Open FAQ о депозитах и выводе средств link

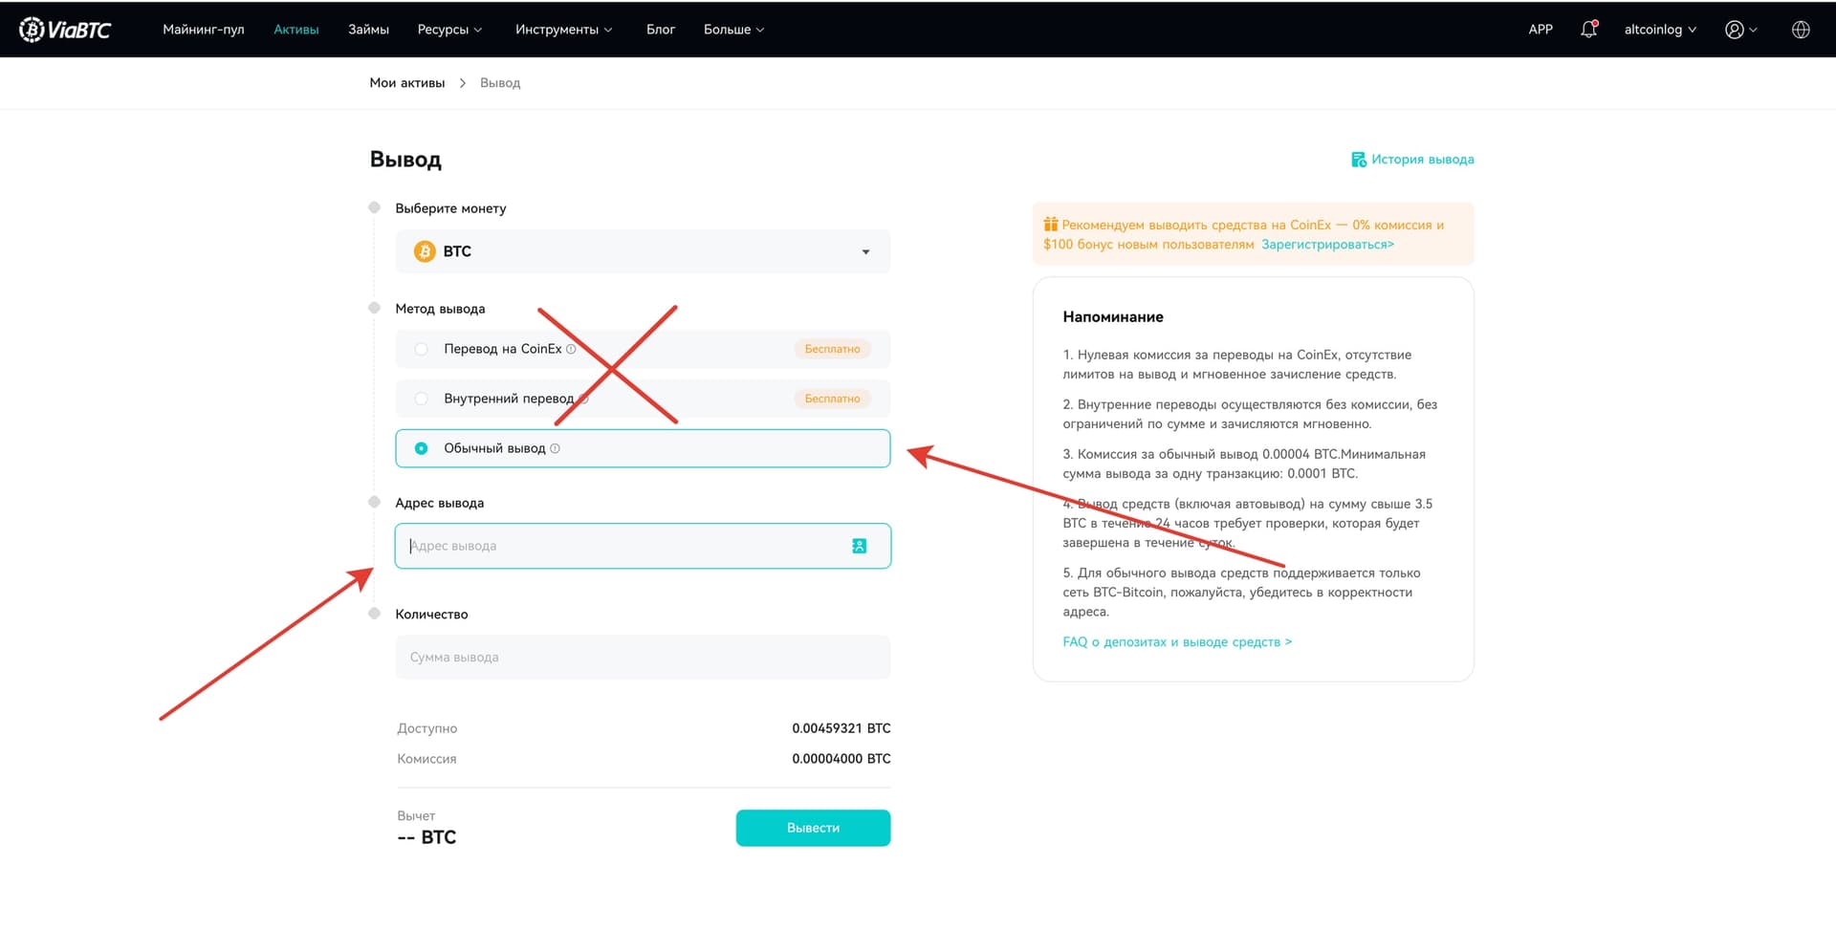[1177, 642]
